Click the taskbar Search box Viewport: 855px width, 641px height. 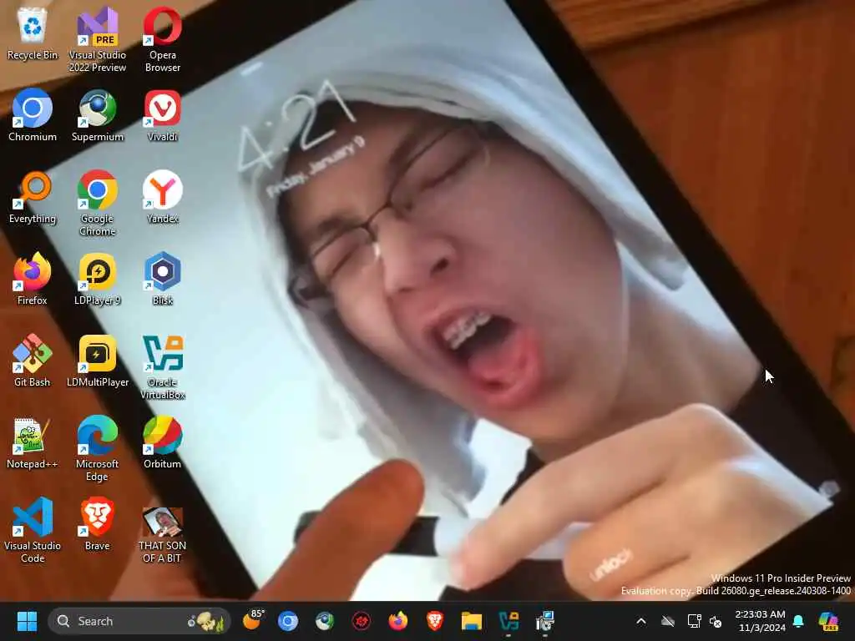click(x=139, y=621)
